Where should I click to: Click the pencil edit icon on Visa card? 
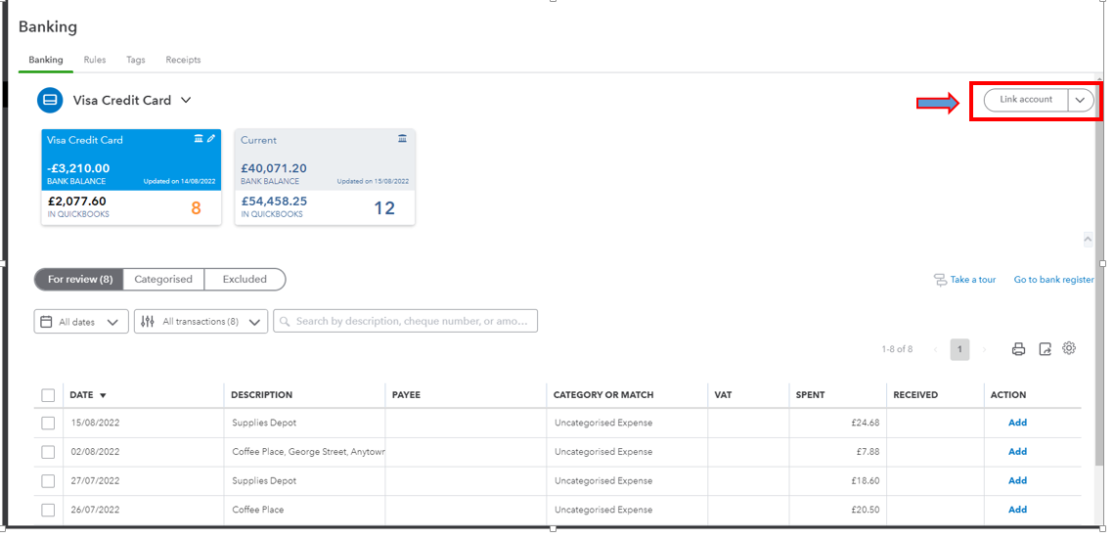click(211, 139)
